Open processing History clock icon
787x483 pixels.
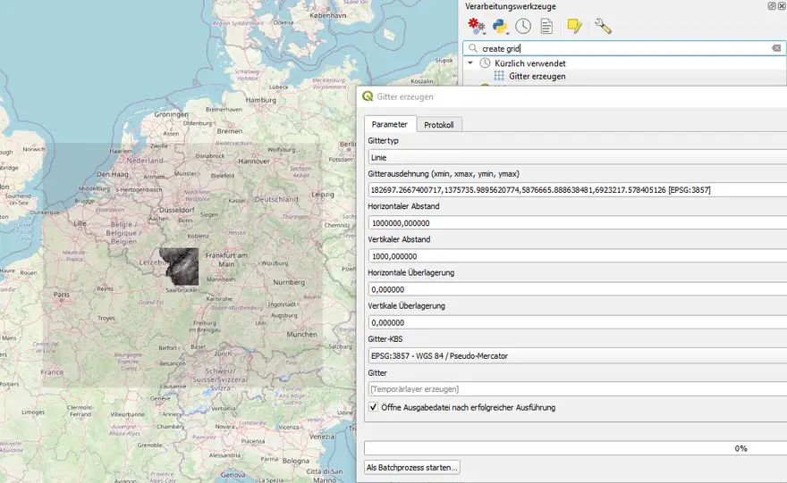pyautogui.click(x=523, y=26)
